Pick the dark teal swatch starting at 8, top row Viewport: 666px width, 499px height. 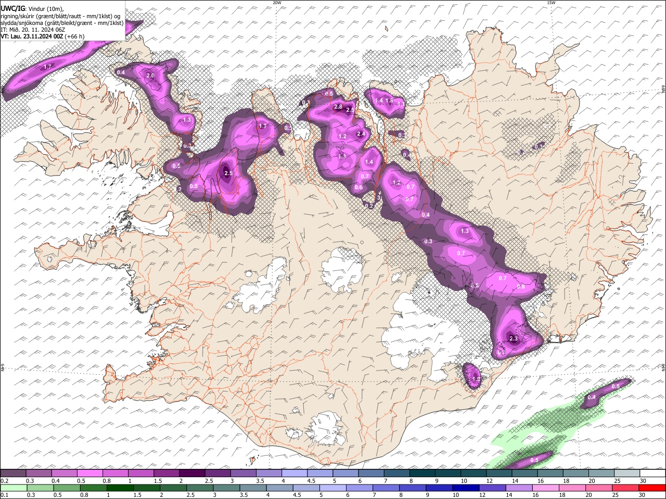422,474
